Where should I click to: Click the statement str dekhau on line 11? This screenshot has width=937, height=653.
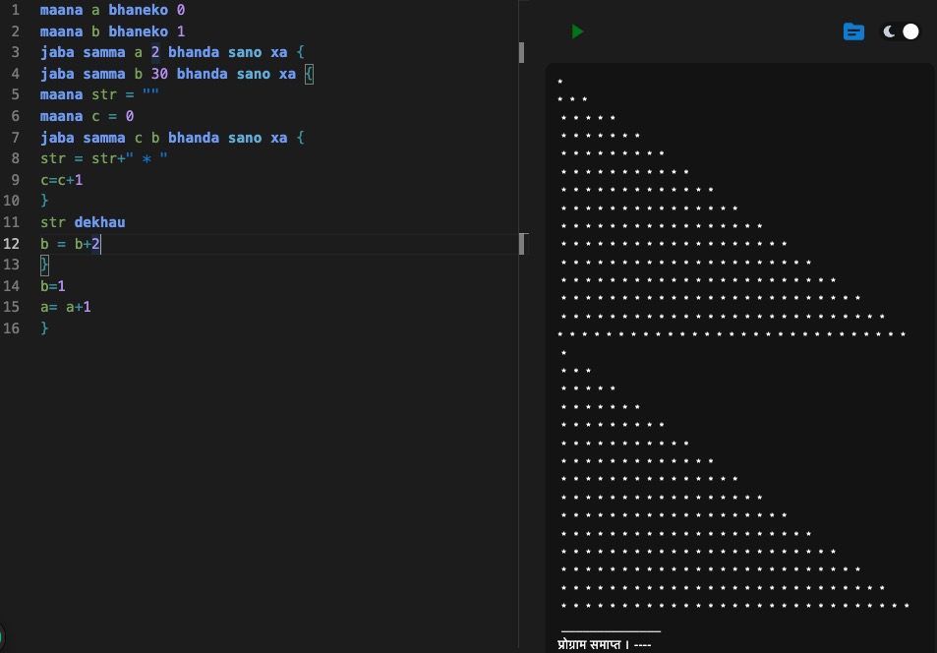click(x=82, y=221)
